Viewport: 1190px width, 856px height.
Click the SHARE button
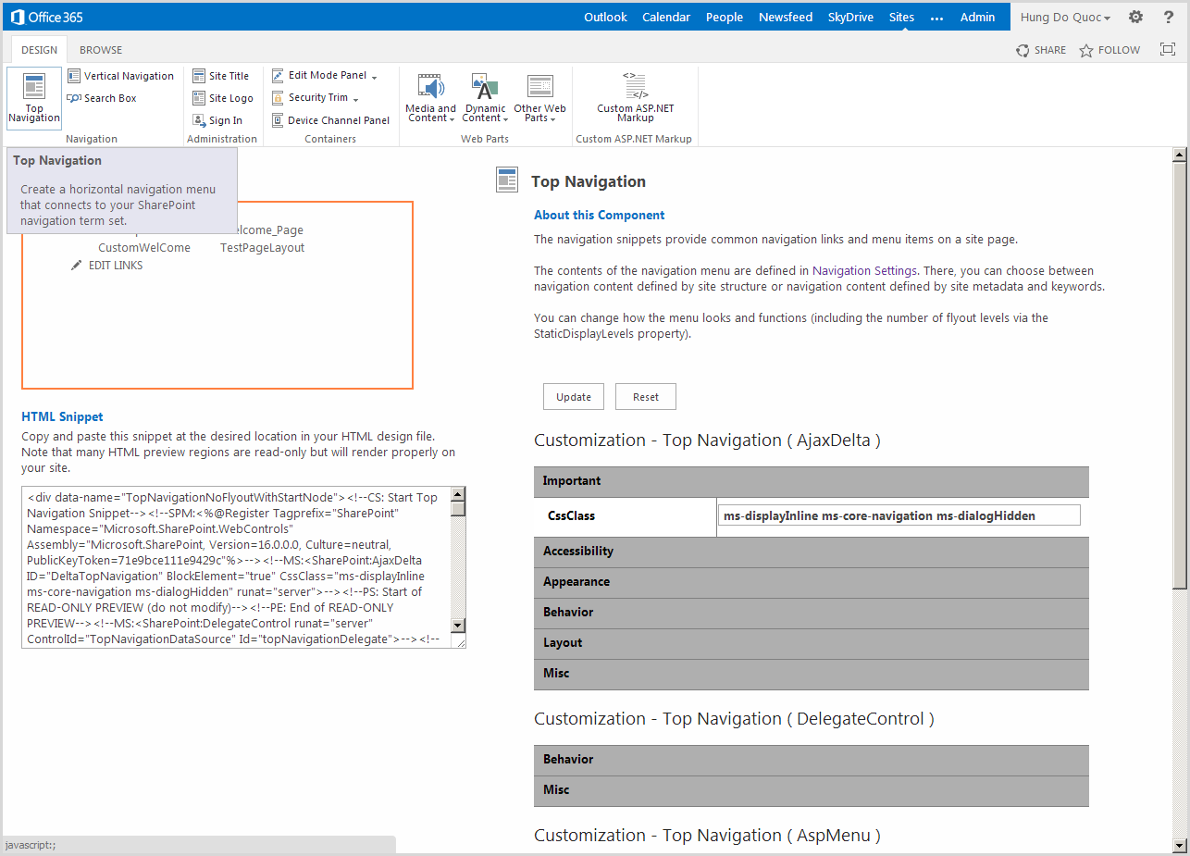(x=1041, y=50)
